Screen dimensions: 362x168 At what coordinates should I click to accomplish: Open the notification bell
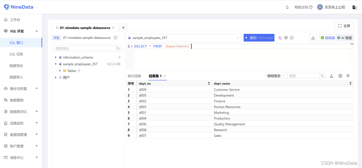[287, 7]
